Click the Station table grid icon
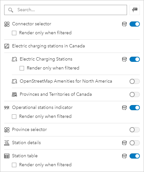 (x=7, y=156)
